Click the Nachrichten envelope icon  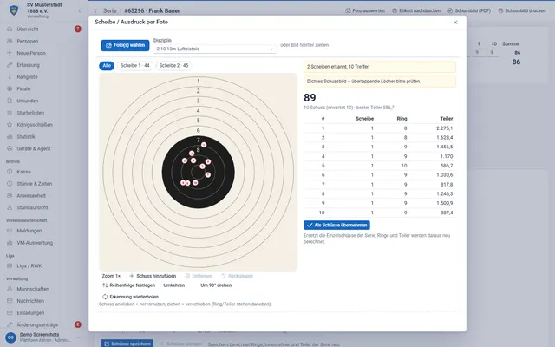coord(10,301)
